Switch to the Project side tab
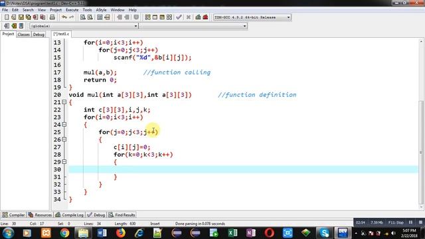Viewport: 425px width, 239px height. pos(8,34)
